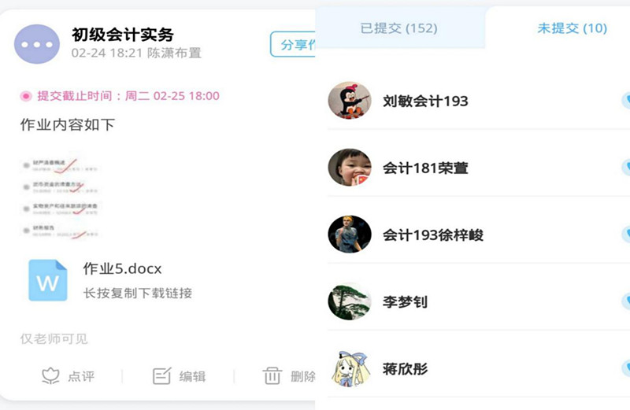Open 李梦钊 pine tree avatar
Screen dimensions: 630x410
click(350, 301)
